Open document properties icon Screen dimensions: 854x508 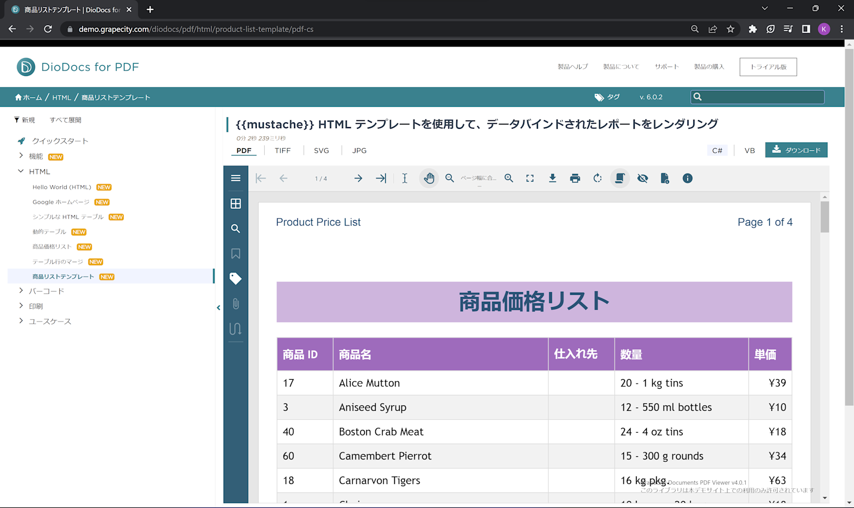coord(665,178)
